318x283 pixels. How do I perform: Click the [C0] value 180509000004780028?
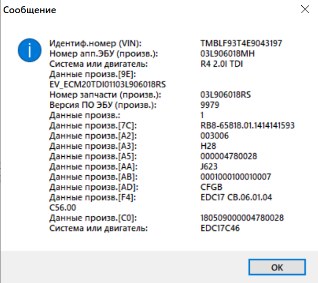click(242, 218)
